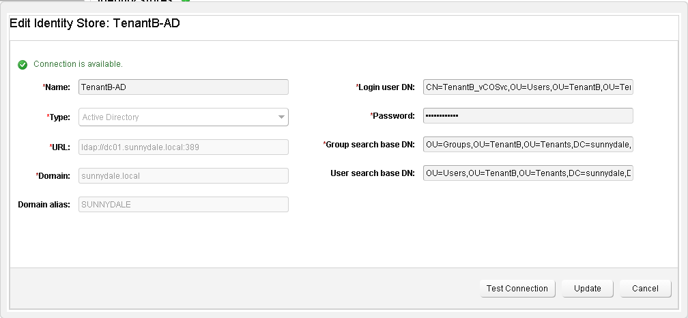Focus the Domain field sunnydale.local
The height and width of the screenshot is (318, 688).
coord(184,176)
